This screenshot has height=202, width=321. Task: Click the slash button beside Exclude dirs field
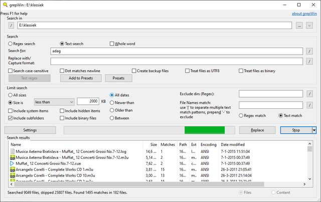coord(309,94)
